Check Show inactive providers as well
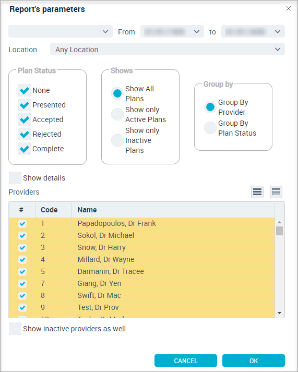Image resolution: width=298 pixels, height=372 pixels. click(15, 329)
